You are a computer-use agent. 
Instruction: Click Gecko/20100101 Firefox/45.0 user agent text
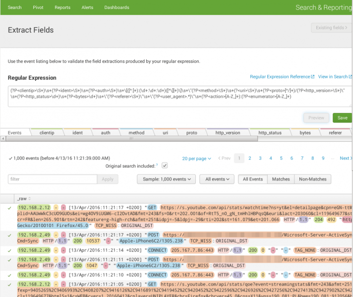53,226
